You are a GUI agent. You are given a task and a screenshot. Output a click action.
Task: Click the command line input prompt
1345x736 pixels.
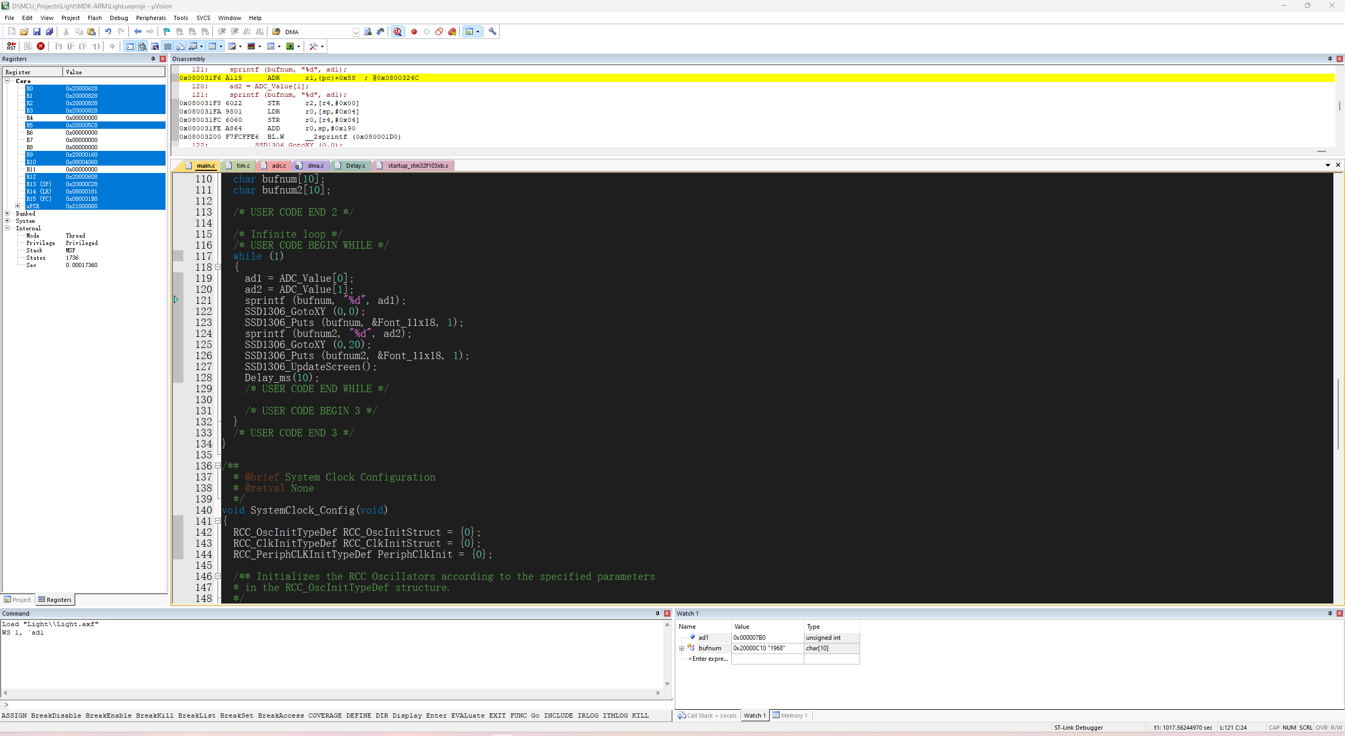coord(336,704)
